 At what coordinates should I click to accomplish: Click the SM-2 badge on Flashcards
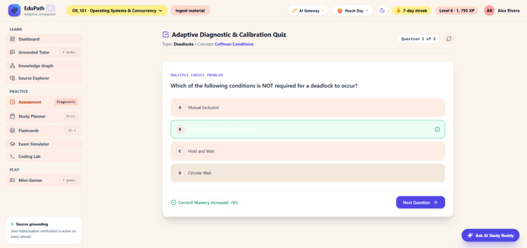coord(72,131)
